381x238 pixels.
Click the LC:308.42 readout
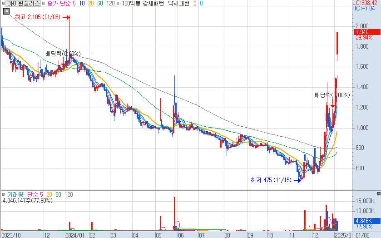(x=365, y=3)
